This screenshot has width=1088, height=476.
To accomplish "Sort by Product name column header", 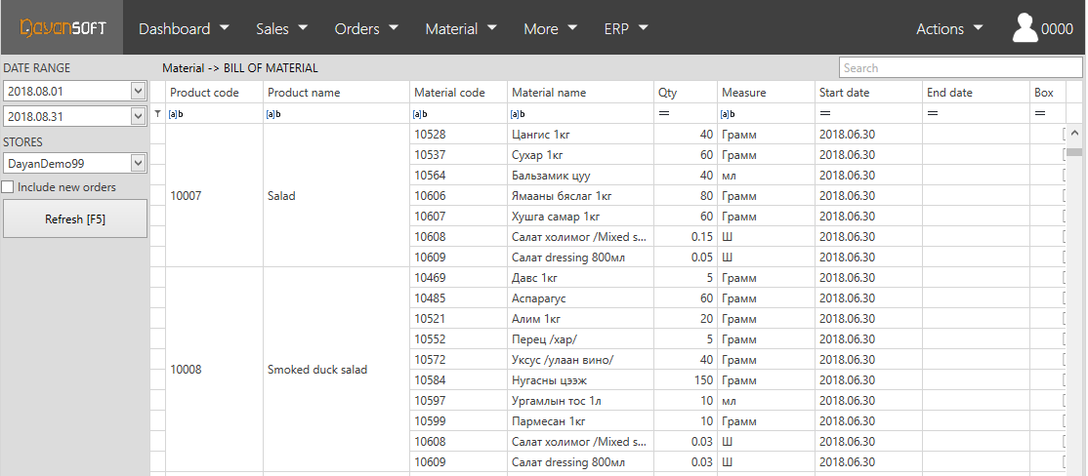I will pyautogui.click(x=337, y=92).
